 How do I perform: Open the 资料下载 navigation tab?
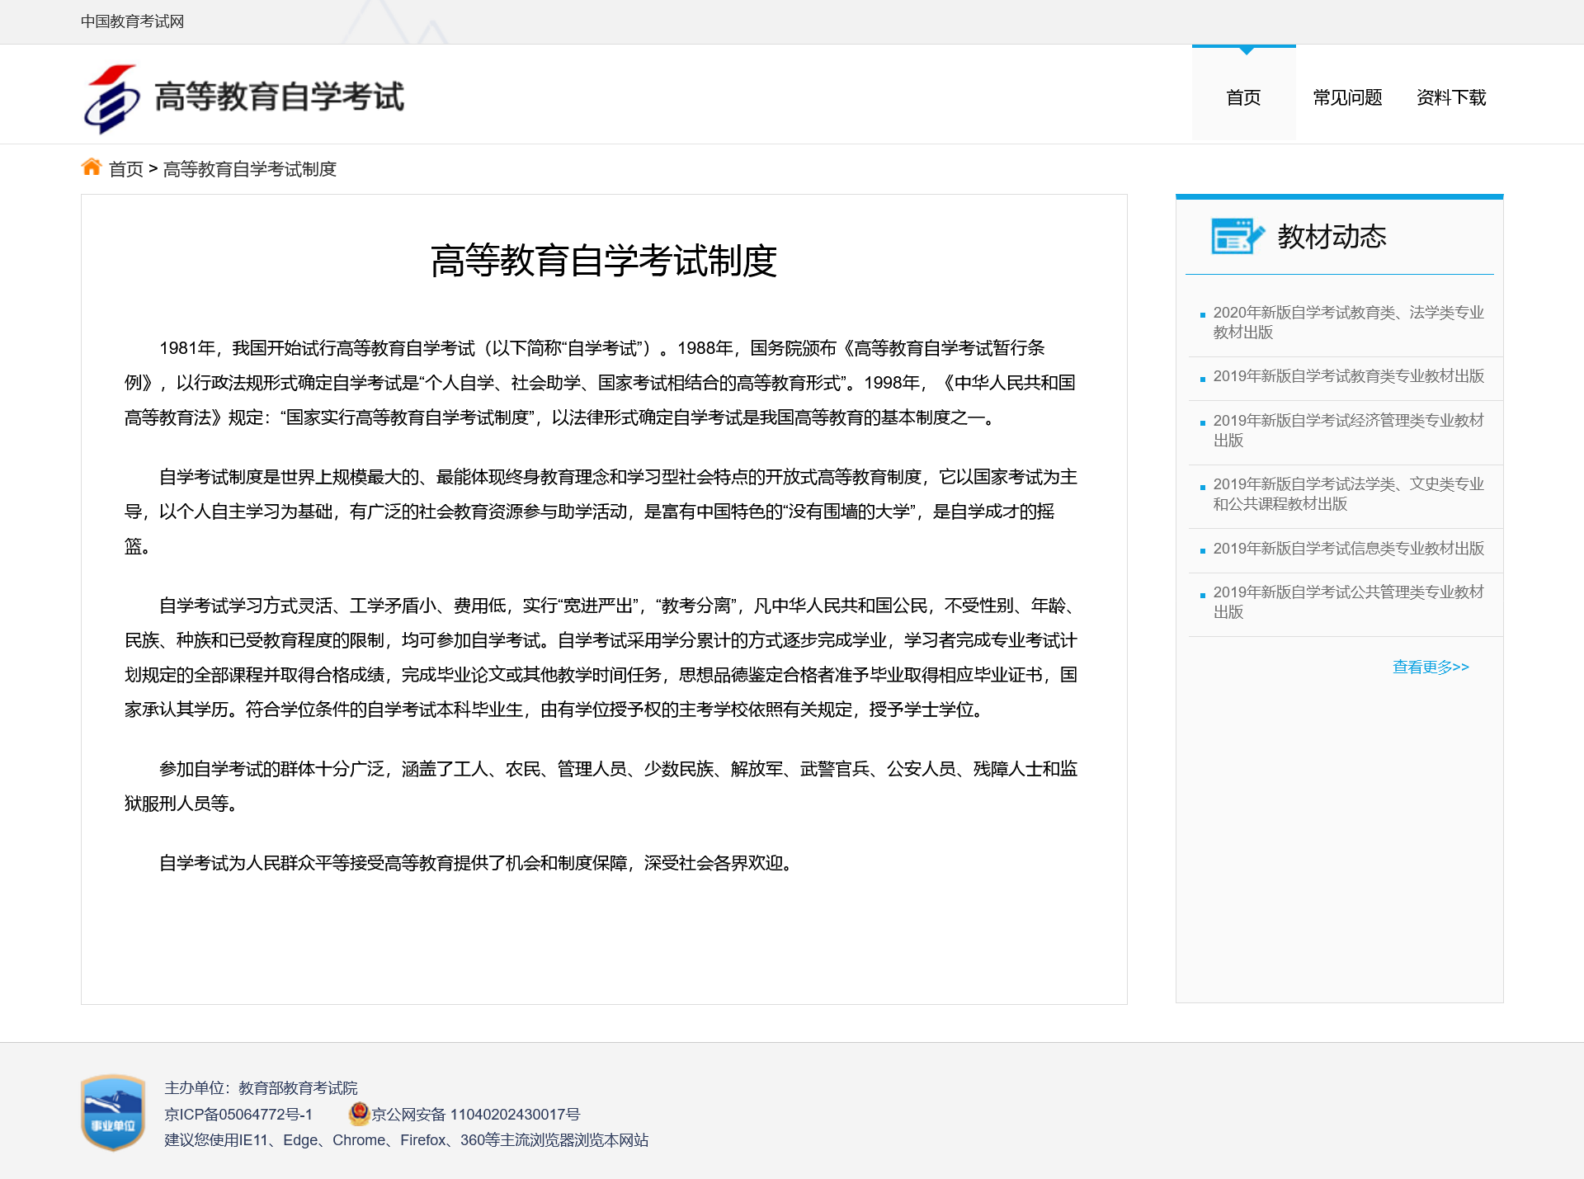(x=1451, y=97)
